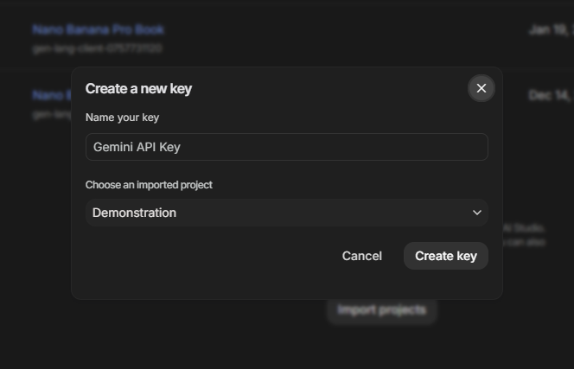Screen dimensions: 574x369
Task: Click the "Name your key" label
Action: (x=122, y=118)
